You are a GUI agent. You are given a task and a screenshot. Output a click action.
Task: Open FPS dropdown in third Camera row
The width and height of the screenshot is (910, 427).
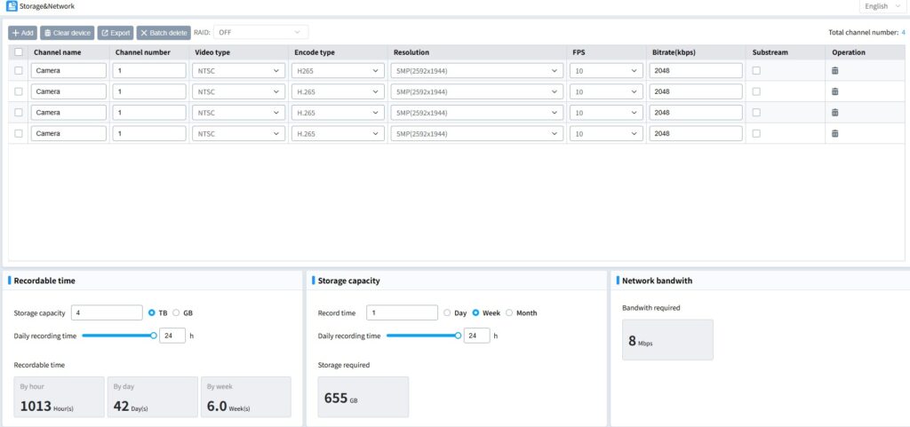point(606,113)
